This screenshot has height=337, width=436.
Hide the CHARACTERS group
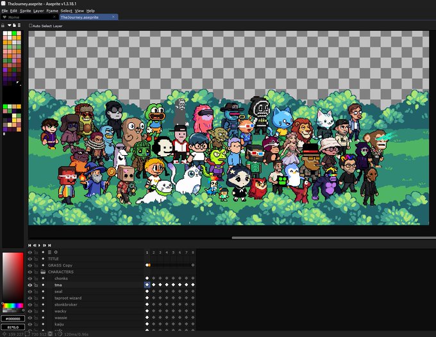tap(29, 272)
